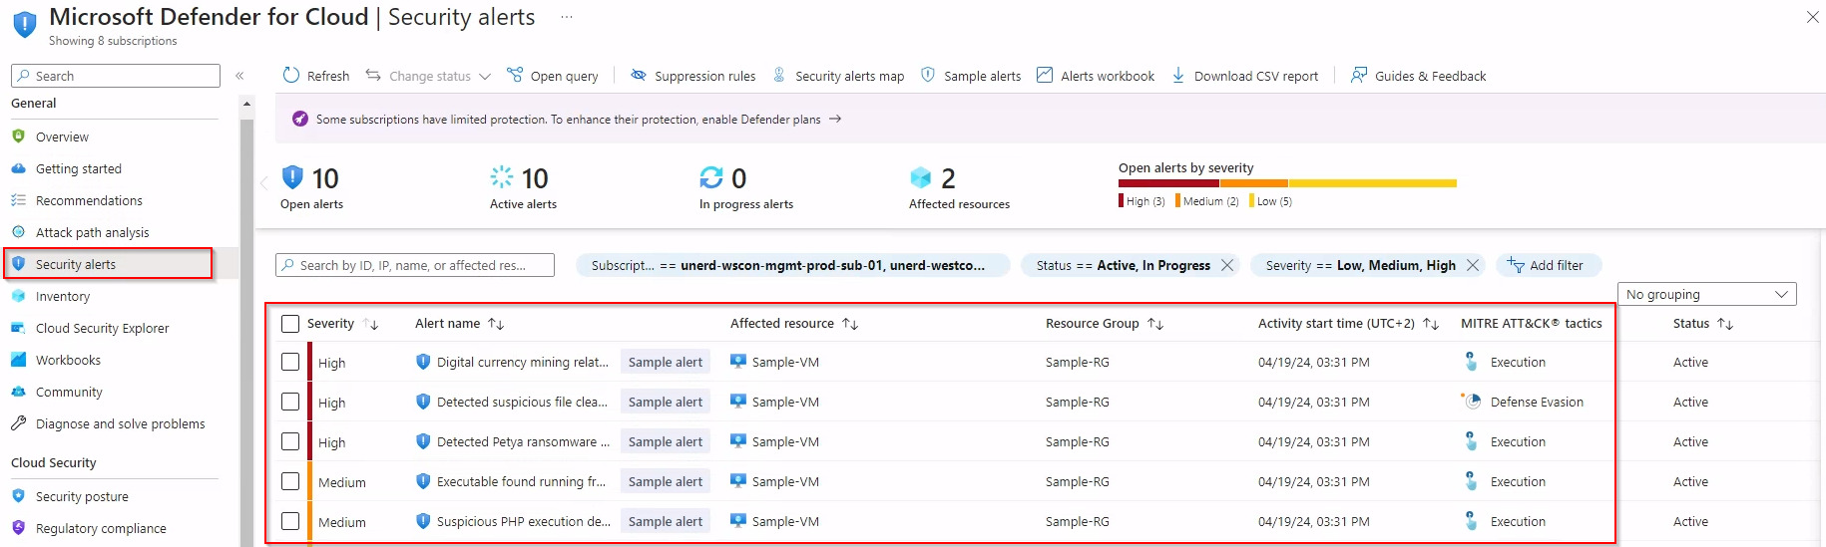
Task: Collapse the left navigation pane chevron
Action: tap(239, 76)
